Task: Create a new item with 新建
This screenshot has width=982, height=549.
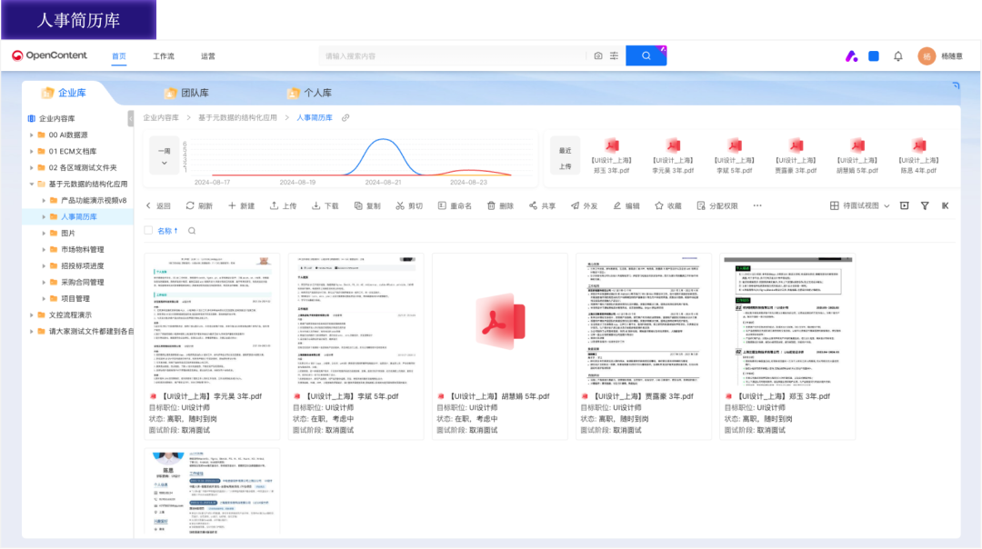Action: (241, 205)
